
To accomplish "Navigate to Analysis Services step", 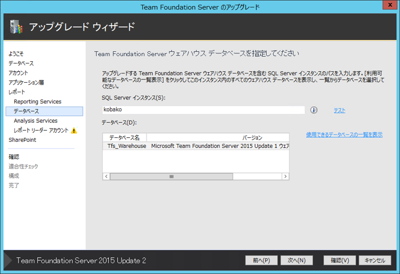I will tap(36, 121).
